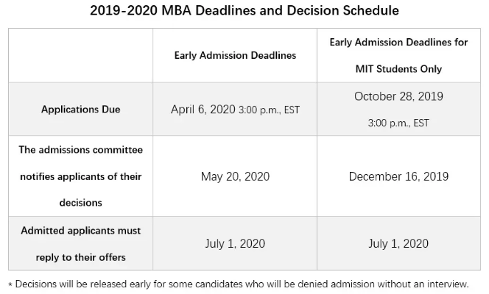Viewport: 489px width, 294px height.
Task: Click the MIT Students Only column header
Action: (x=398, y=55)
